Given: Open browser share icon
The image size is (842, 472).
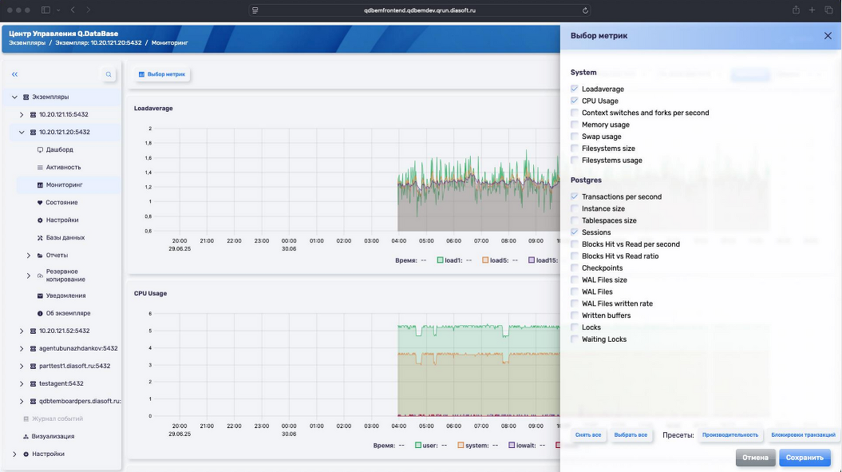Looking at the screenshot, I should coord(797,10).
